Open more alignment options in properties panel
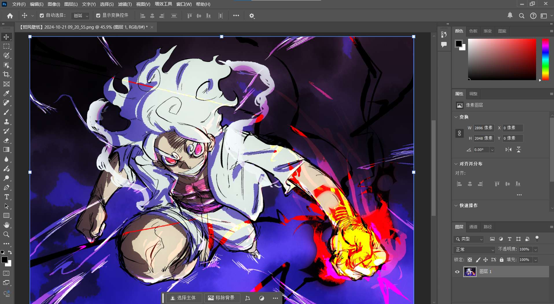 point(519,195)
